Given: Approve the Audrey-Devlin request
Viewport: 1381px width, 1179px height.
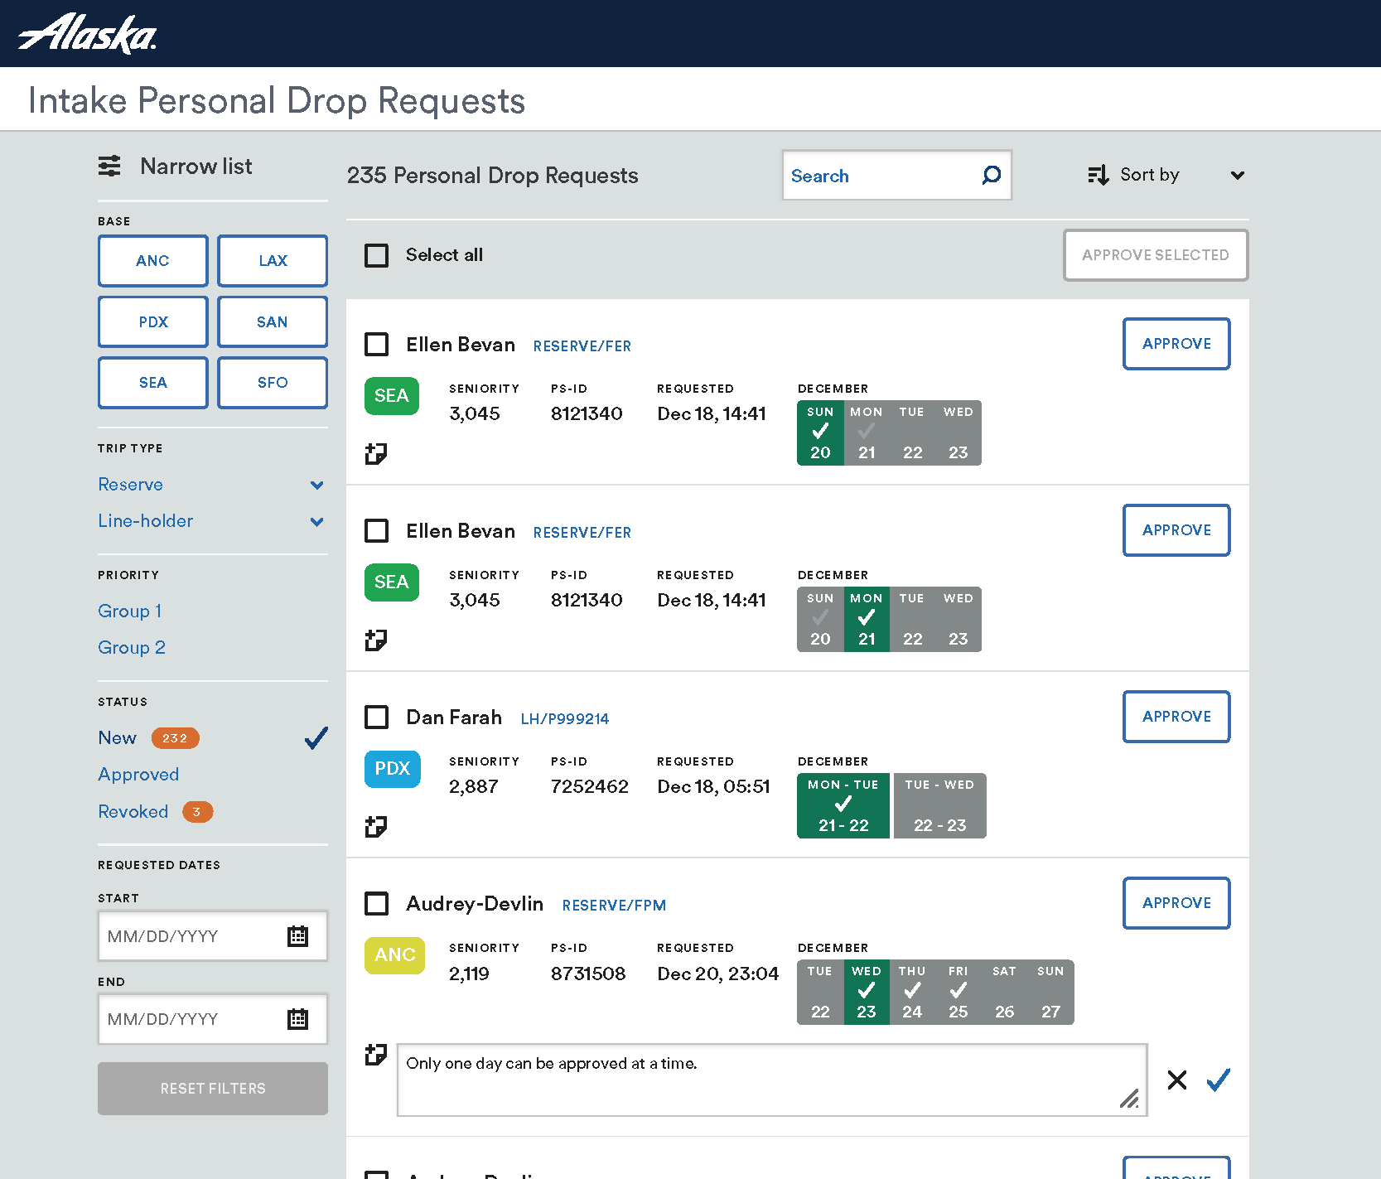Looking at the screenshot, I should coord(1176,903).
